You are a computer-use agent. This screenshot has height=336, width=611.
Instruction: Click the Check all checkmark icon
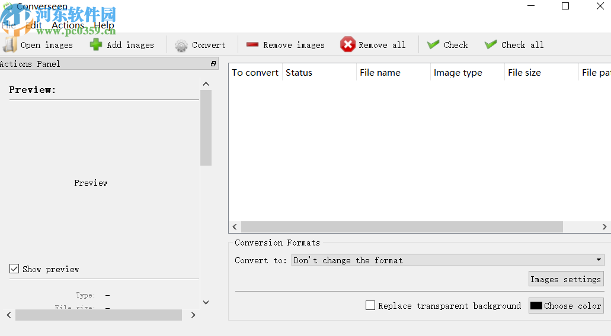pos(491,45)
